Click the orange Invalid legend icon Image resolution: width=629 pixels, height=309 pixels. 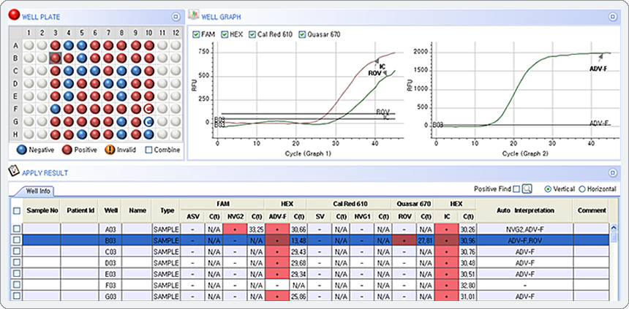pos(111,149)
